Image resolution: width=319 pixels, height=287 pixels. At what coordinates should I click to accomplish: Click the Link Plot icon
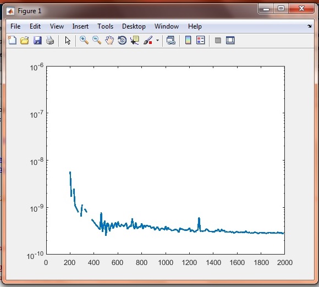click(170, 40)
